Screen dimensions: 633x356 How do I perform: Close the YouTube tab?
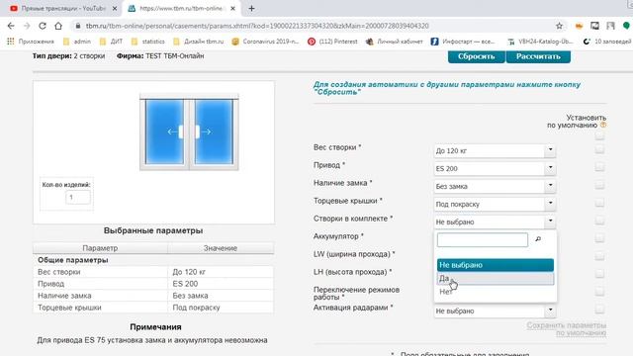[x=115, y=8]
